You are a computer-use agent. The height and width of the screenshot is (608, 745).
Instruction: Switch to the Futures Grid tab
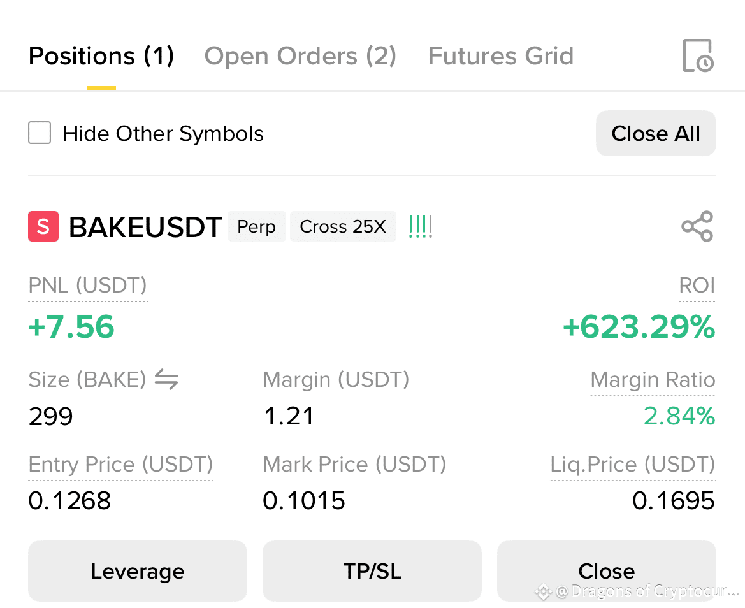(501, 56)
